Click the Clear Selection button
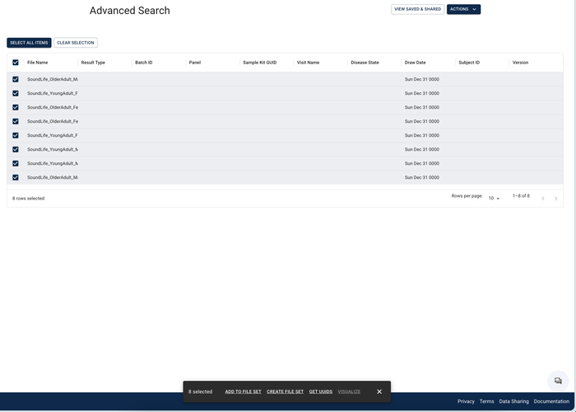576x412 pixels. coord(76,43)
